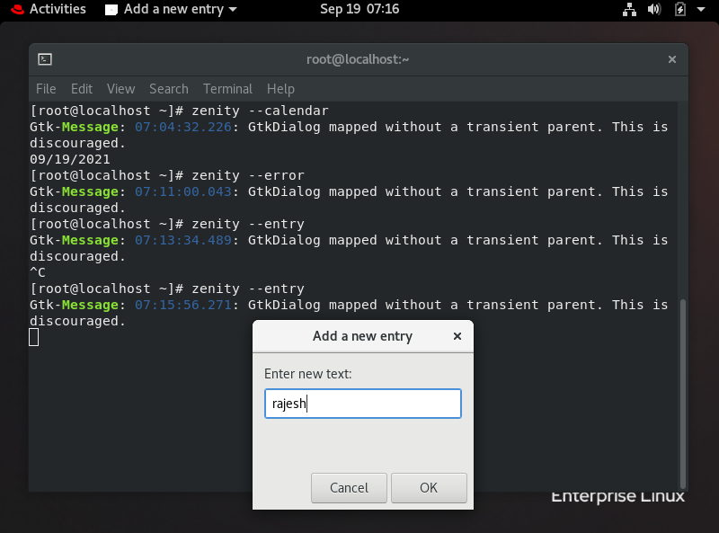Dismiss the dialog with the Cancel button
The width and height of the screenshot is (719, 533).
click(349, 487)
